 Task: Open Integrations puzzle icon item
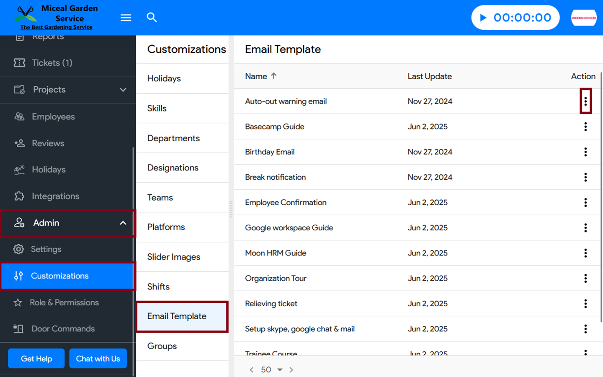pos(55,196)
